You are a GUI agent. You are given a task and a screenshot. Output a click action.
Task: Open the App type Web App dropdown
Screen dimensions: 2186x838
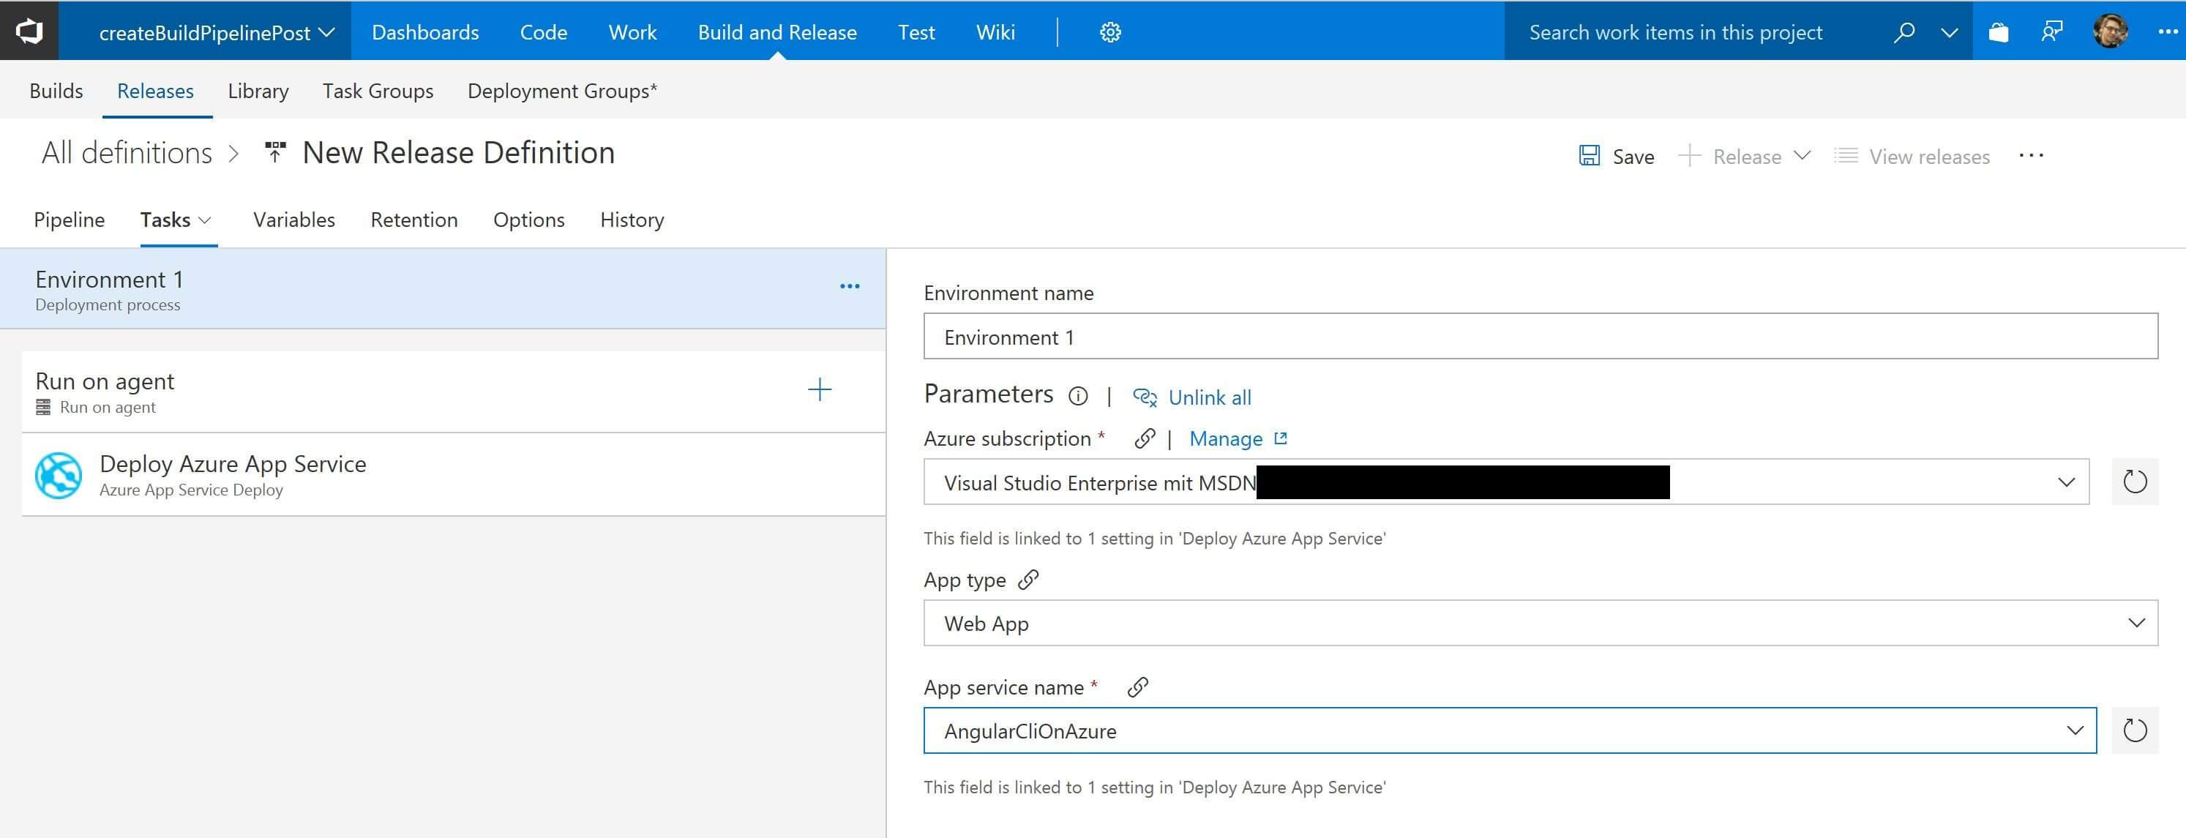coord(2136,623)
